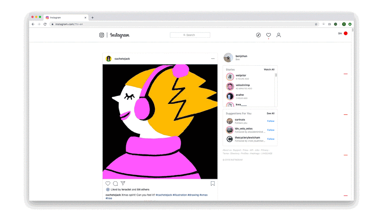The height and width of the screenshot is (215, 383).
Task: Open ldn_velo_velos' suggestion avatar
Action: point(230,130)
